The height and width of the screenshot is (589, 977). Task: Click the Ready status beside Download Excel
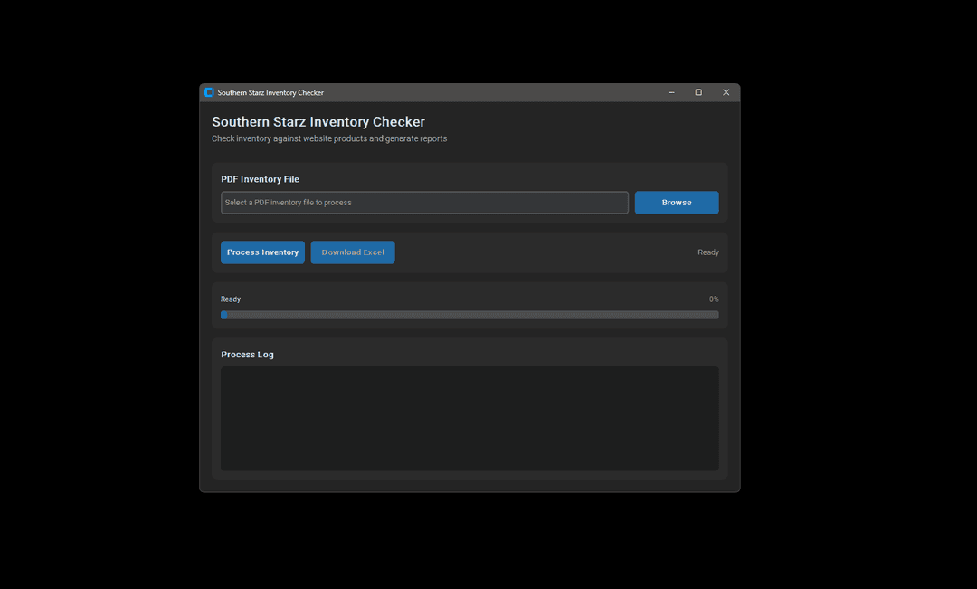707,252
